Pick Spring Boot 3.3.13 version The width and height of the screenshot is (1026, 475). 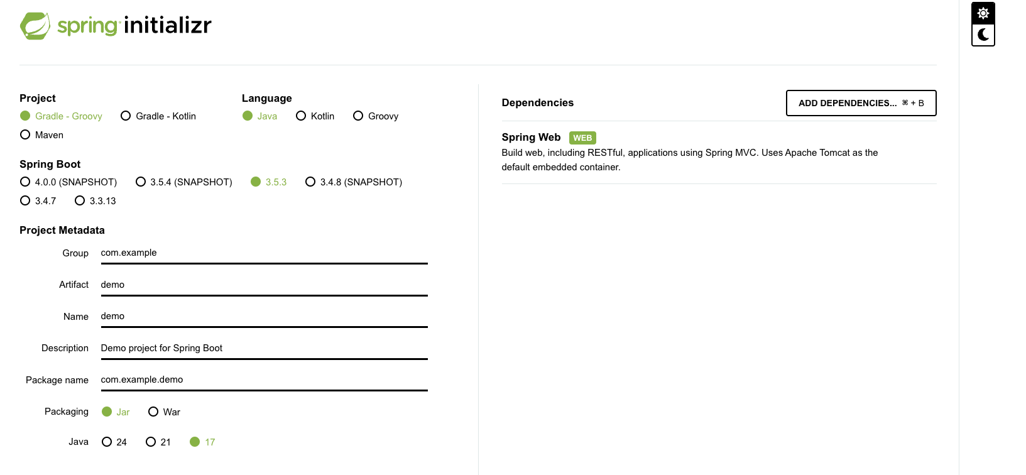click(x=80, y=201)
